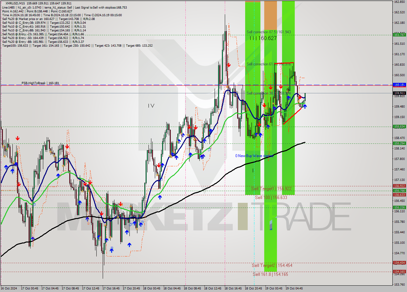Viewport: 407px width, 292px height.
Task: Click the Sell %10 @ Entry -23 line
Action: [x=43, y=34]
